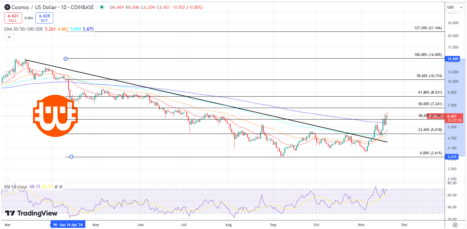The image size is (467, 229).
Task: Select the upper Fibonacci anchor point handle
Action: tap(66, 59)
